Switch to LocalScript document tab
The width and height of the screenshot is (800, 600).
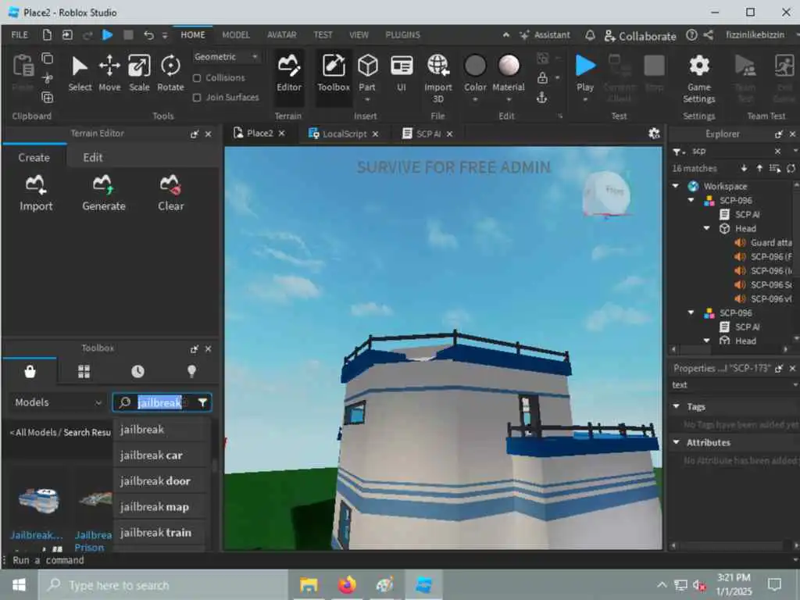(x=345, y=134)
